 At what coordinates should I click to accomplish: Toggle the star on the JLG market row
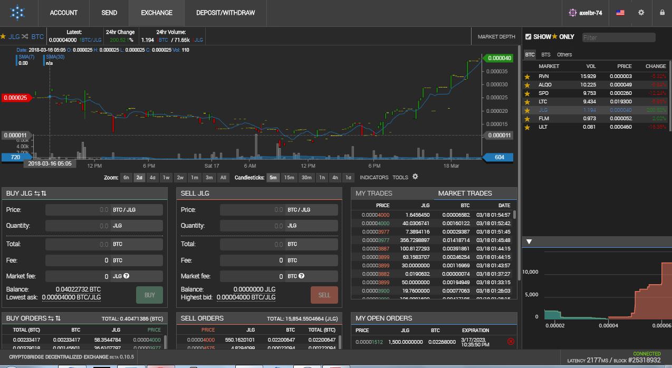(527, 110)
